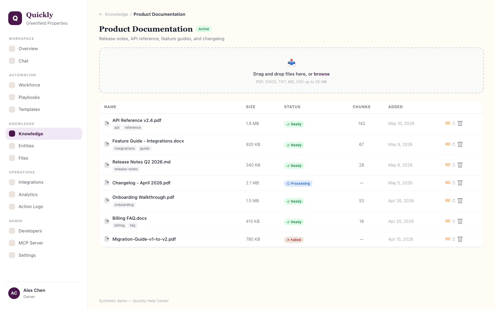The height and width of the screenshot is (309, 495).
Task: Open Templates from the sidebar
Action: 44,110
